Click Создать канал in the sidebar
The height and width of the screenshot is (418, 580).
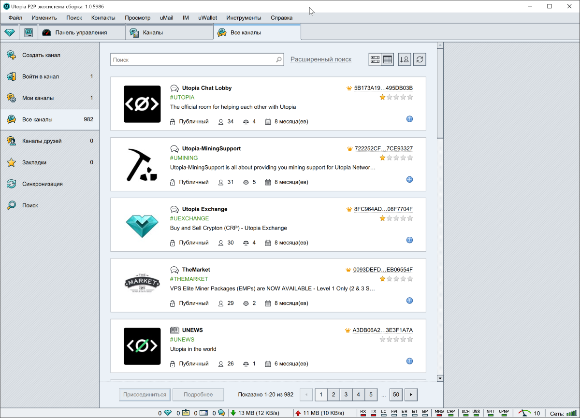[x=50, y=55]
